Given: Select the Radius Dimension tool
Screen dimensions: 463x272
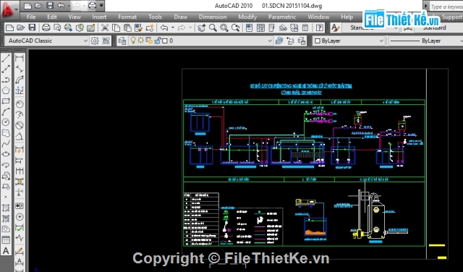Looking at the screenshot, I should tap(20, 104).
